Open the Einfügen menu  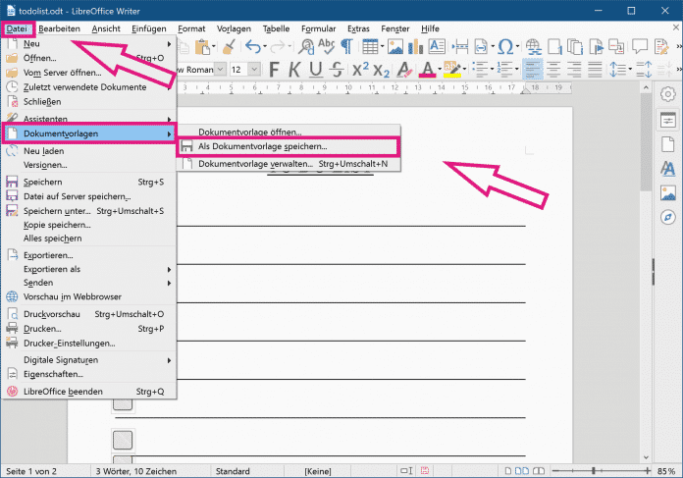(x=148, y=28)
